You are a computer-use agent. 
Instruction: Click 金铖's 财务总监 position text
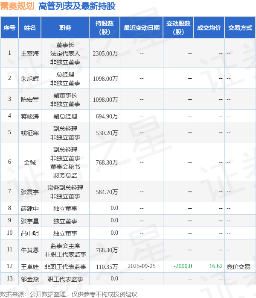tap(65, 175)
